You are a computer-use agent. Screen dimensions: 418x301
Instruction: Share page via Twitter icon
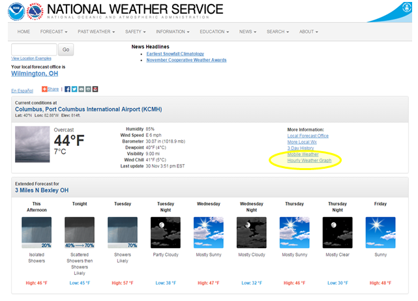click(x=74, y=89)
